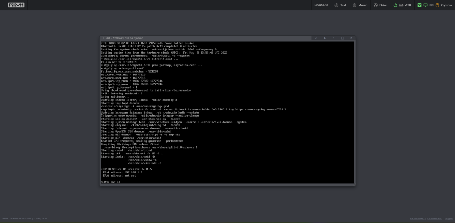The width and height of the screenshot is (455, 223).
Task: Click the Starting atd line
Action: point(132,154)
